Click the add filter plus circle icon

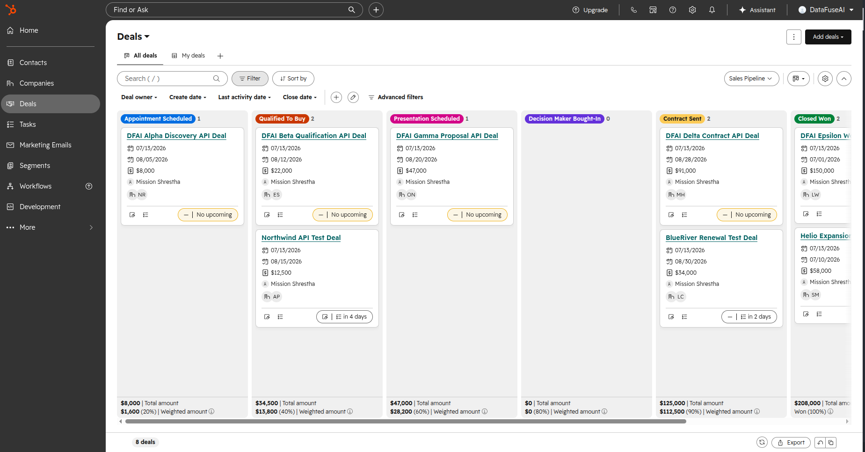(x=336, y=97)
